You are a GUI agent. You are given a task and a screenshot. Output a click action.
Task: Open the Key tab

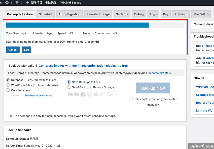coord(166,14)
